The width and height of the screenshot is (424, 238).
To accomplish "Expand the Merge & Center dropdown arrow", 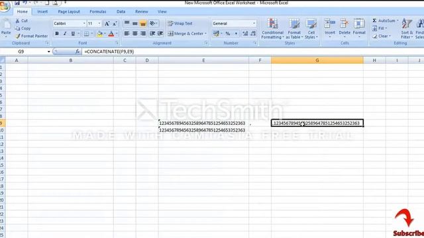I will [206, 34].
